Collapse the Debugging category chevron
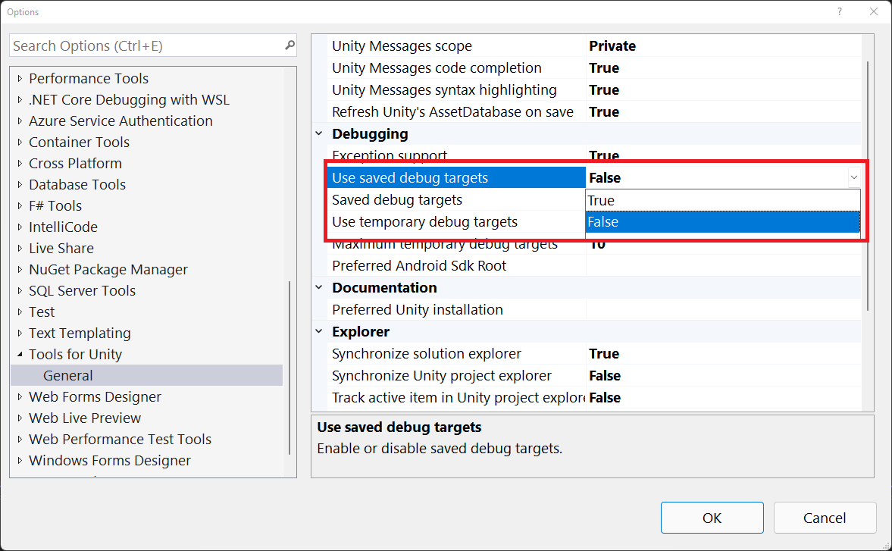The height and width of the screenshot is (551, 892). point(319,134)
